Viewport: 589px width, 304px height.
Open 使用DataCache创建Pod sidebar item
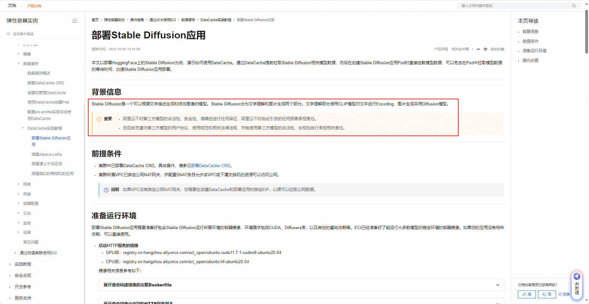click(x=48, y=102)
